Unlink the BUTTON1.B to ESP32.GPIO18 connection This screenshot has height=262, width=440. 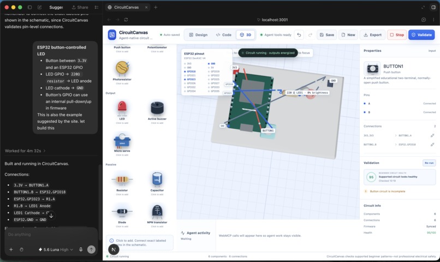pyautogui.click(x=432, y=145)
